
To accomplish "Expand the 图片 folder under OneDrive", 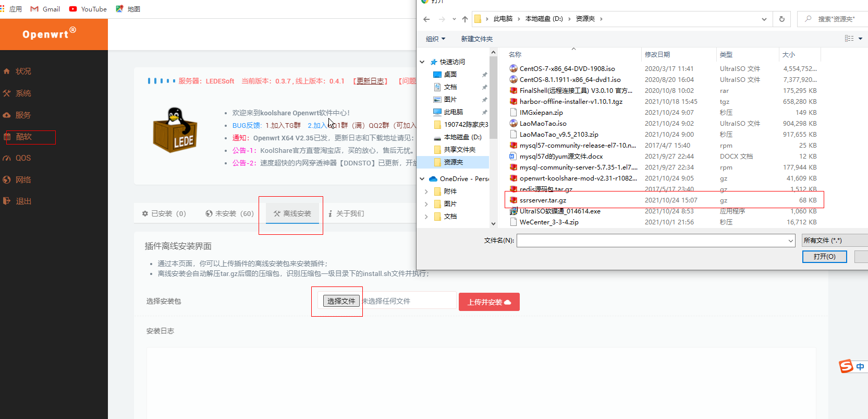I will coord(426,204).
